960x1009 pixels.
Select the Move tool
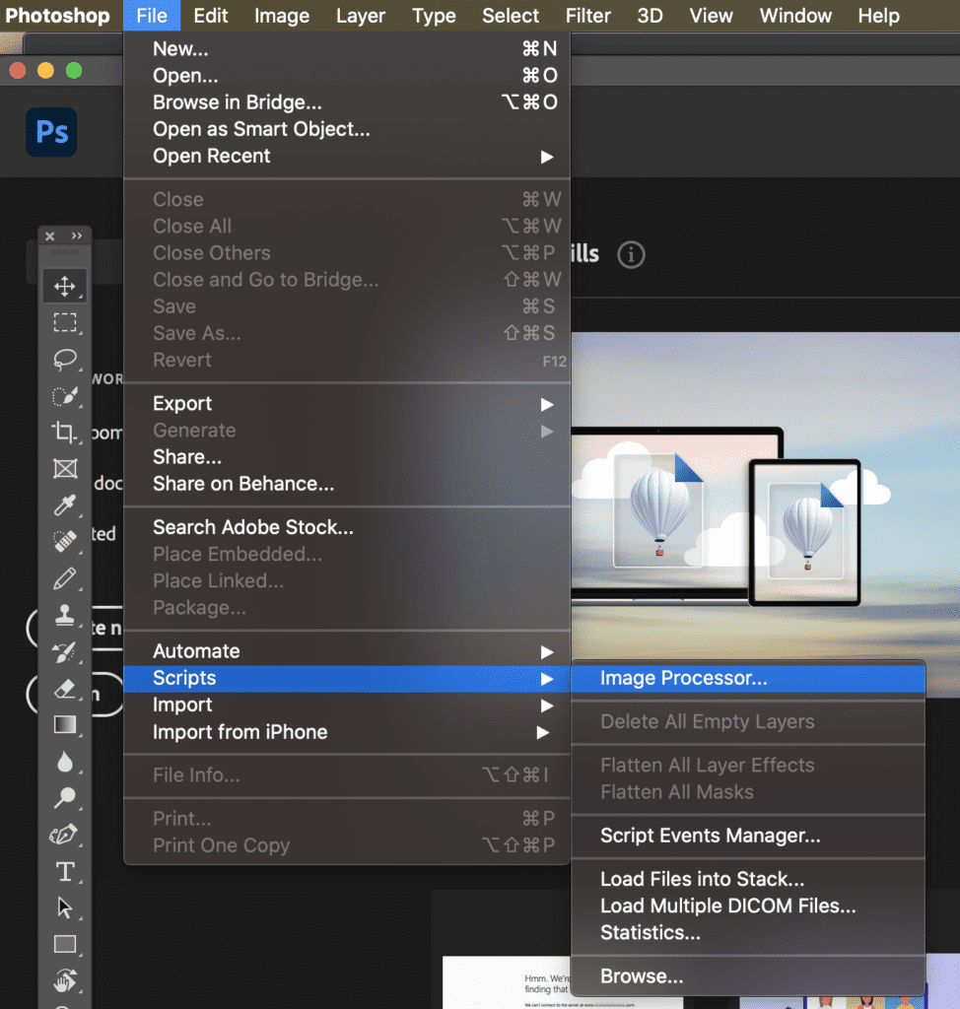tap(64, 287)
